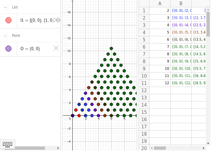Delete the l1 list entry
The image size is (211, 151).
coord(56,20)
